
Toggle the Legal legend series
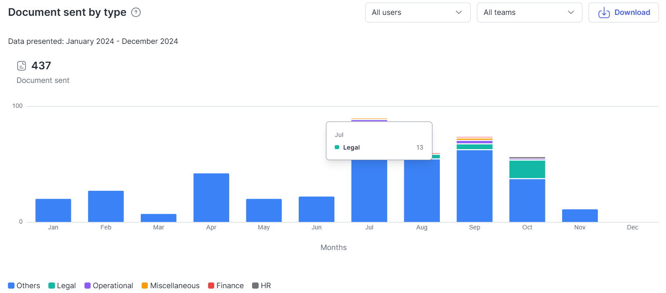coord(62,286)
